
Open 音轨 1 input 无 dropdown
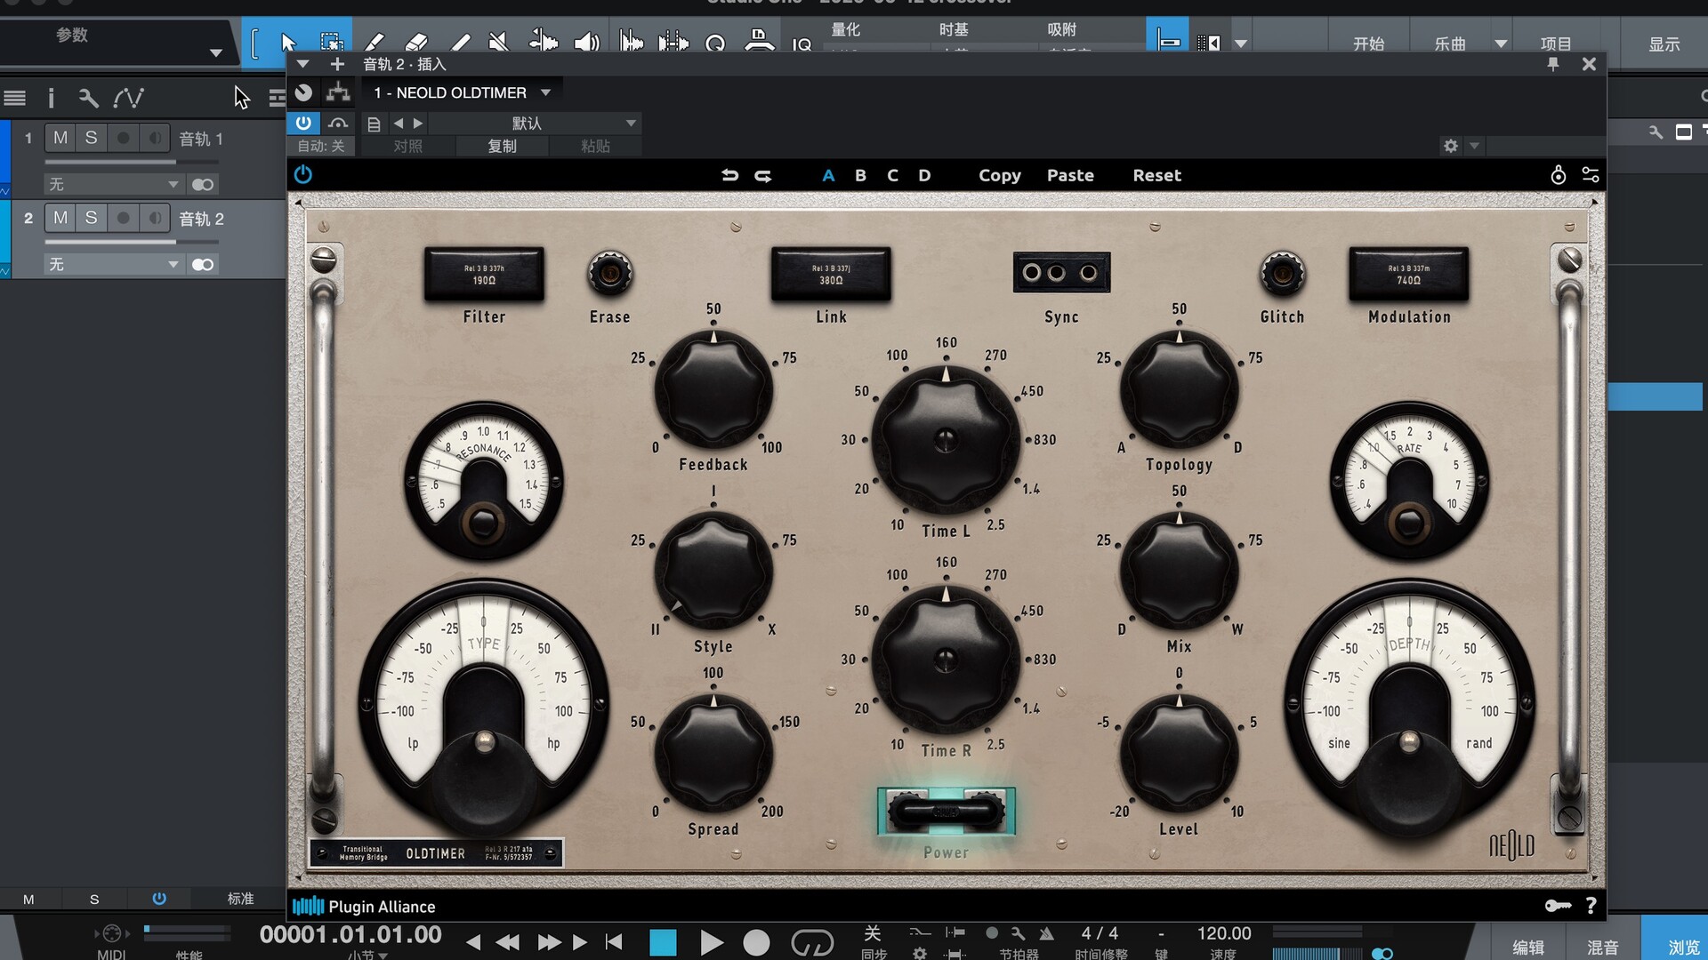point(114,184)
